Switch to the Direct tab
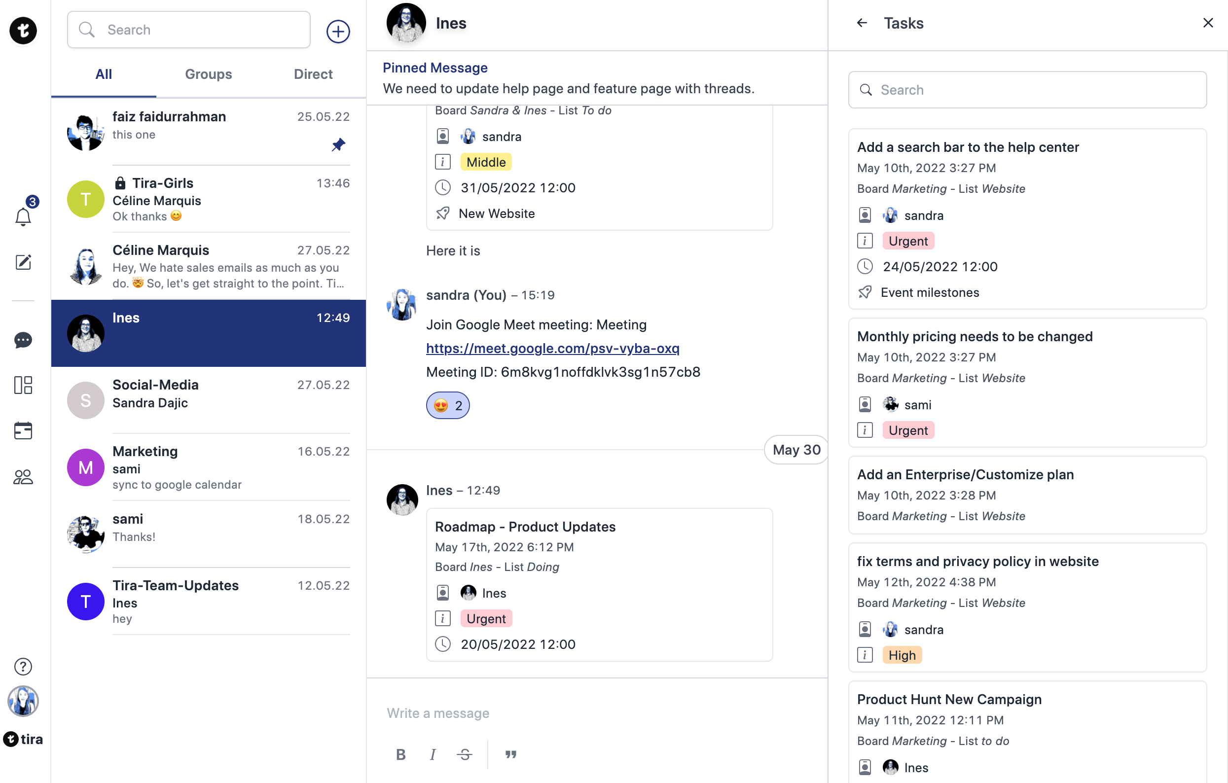 point(313,74)
